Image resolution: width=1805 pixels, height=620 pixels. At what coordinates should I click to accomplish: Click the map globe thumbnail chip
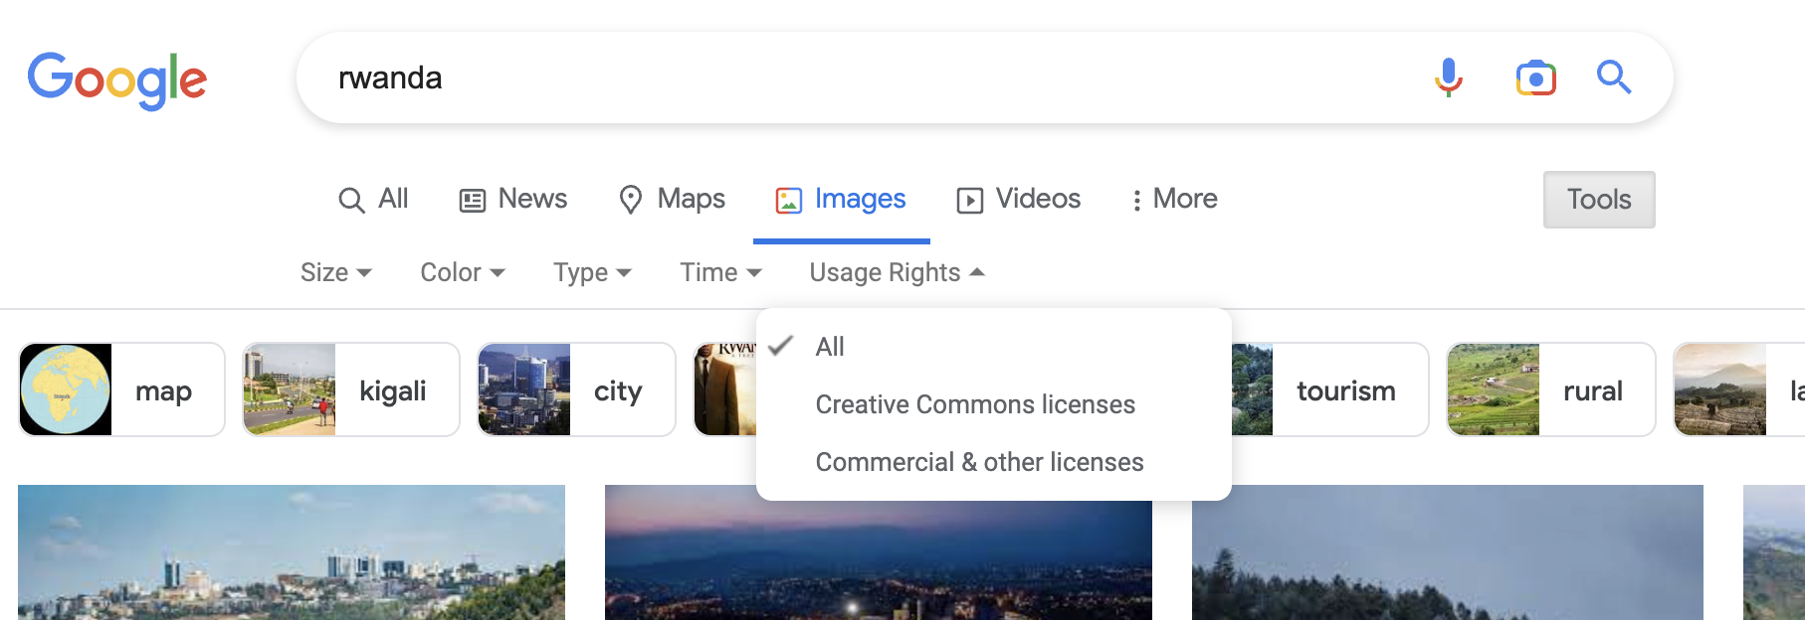67,389
